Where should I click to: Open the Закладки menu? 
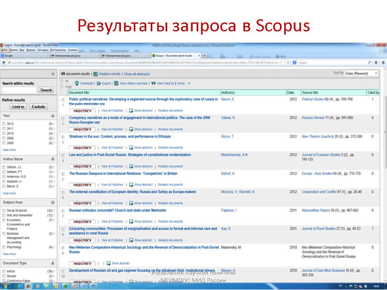pyautogui.click(x=43, y=50)
